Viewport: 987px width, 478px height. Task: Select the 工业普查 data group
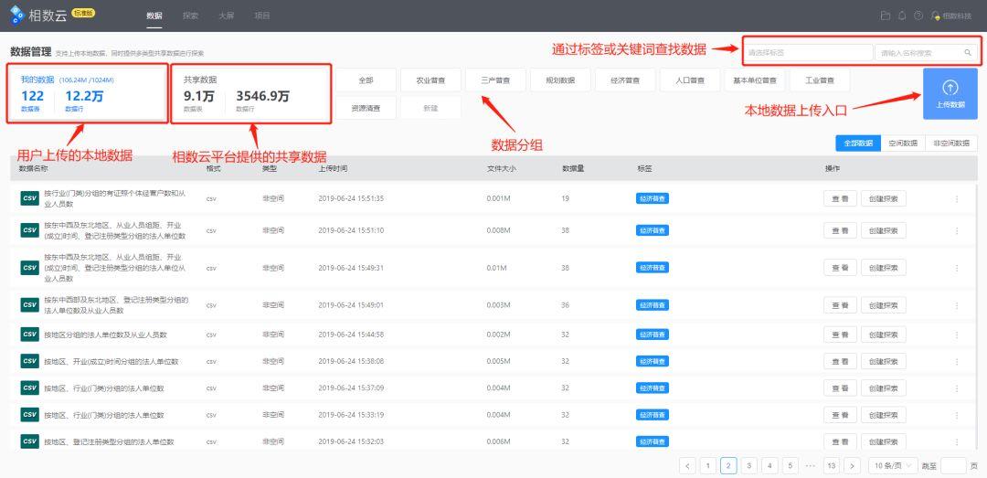click(820, 80)
